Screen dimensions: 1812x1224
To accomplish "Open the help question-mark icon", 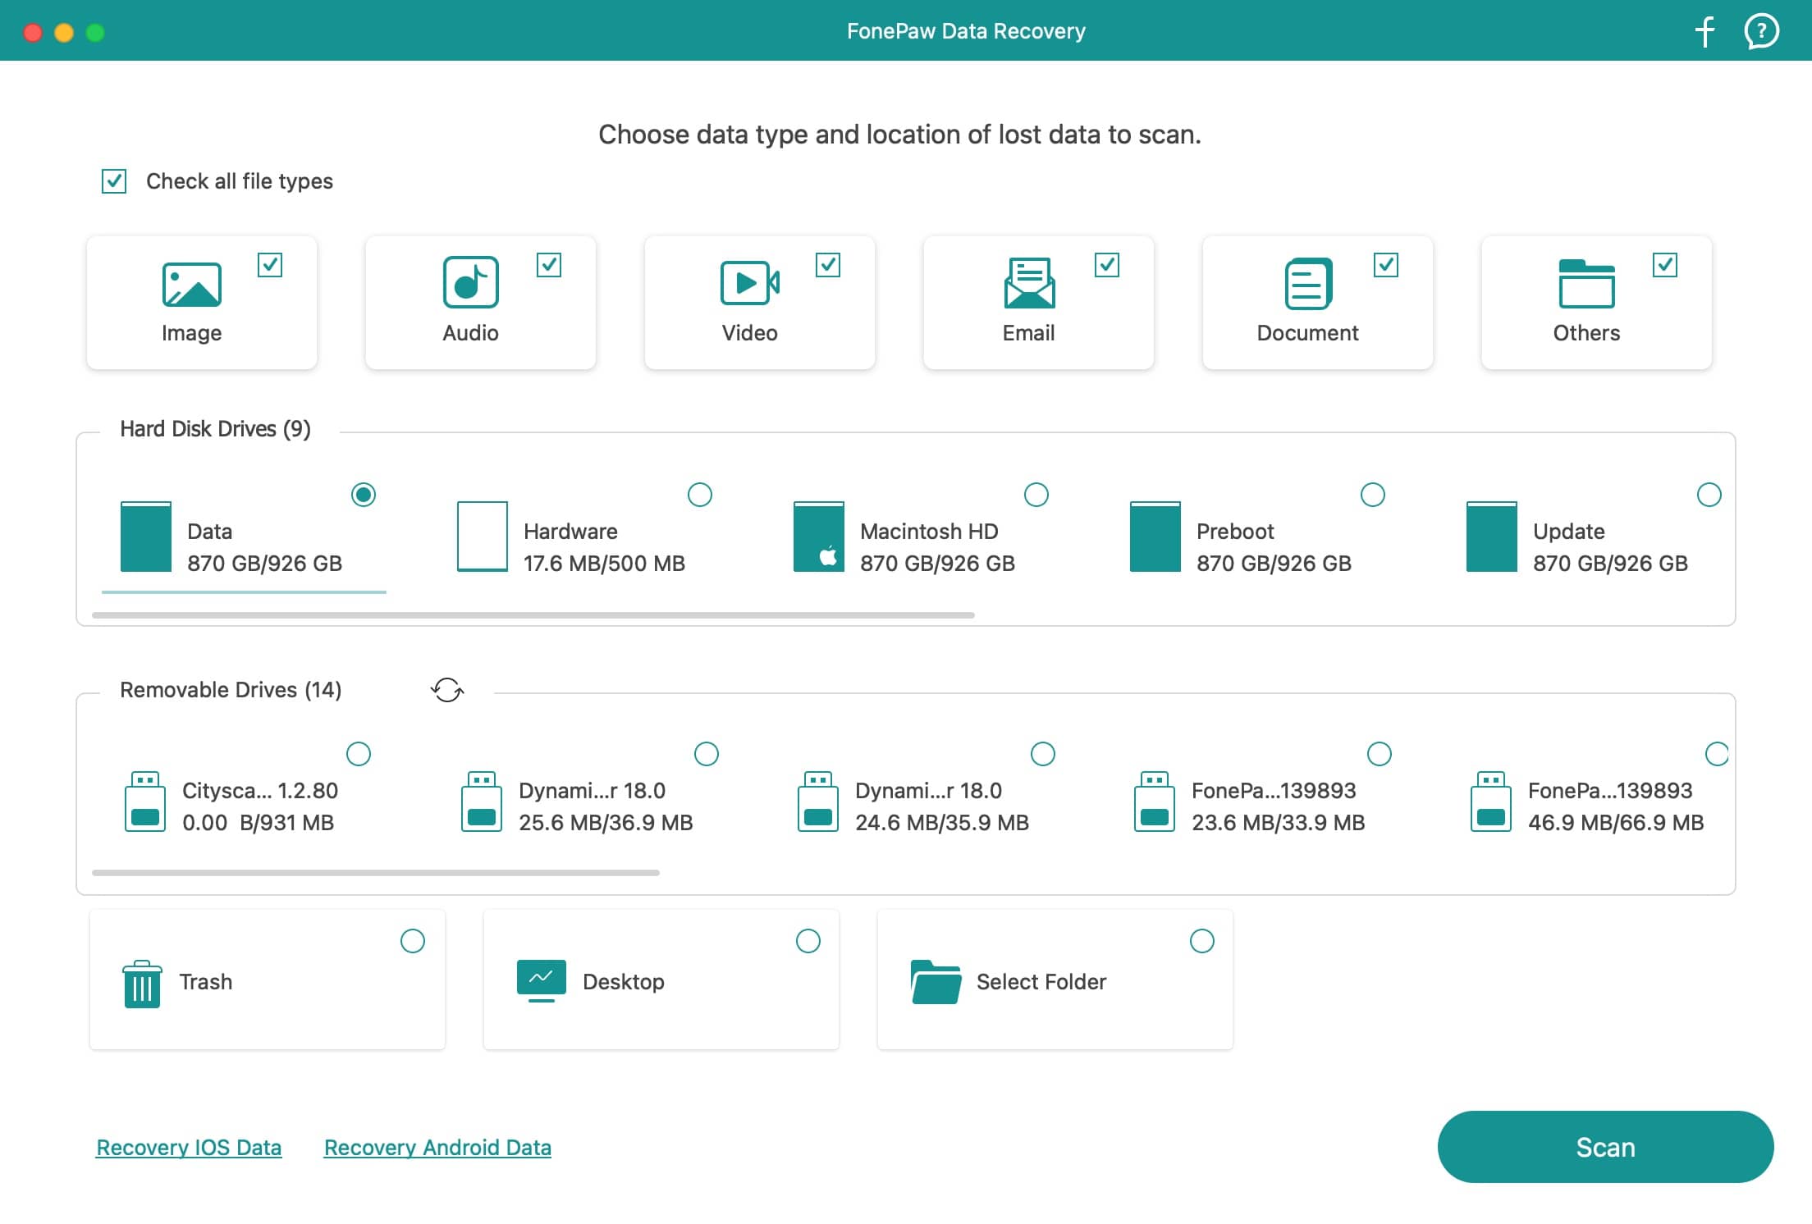I will click(1761, 31).
